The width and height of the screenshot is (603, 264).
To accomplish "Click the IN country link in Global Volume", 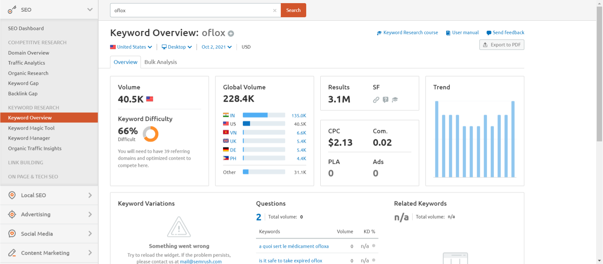I will [232, 116].
